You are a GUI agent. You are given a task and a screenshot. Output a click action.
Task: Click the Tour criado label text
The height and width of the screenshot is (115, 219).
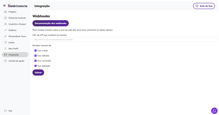click(x=42, y=51)
